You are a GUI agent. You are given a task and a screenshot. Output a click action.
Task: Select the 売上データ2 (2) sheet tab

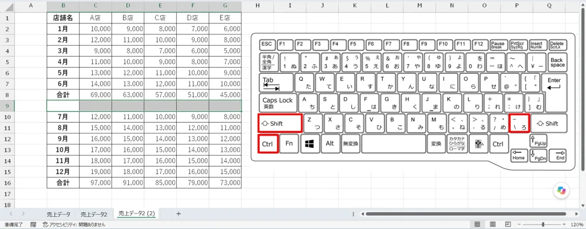click(136, 214)
